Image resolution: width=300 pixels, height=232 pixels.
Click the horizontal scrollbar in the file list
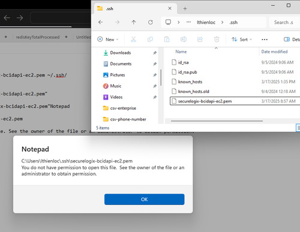point(217,121)
